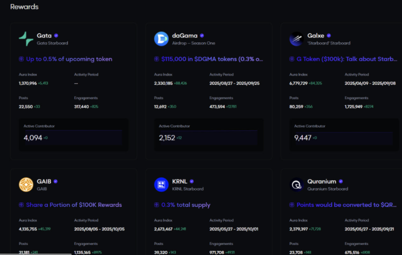
Task: Open '0.3% total supply' reward link
Action: tap(186, 205)
